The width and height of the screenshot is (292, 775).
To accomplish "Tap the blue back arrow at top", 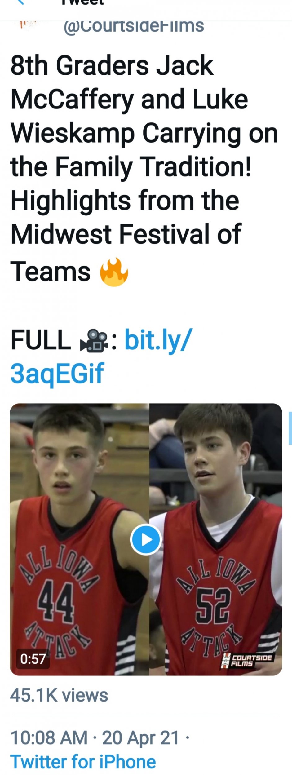I will tap(20, 2).
